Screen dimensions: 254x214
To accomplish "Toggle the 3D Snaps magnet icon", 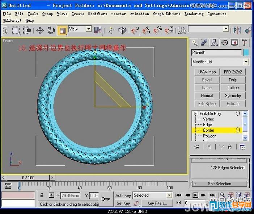I will tap(135, 30).
